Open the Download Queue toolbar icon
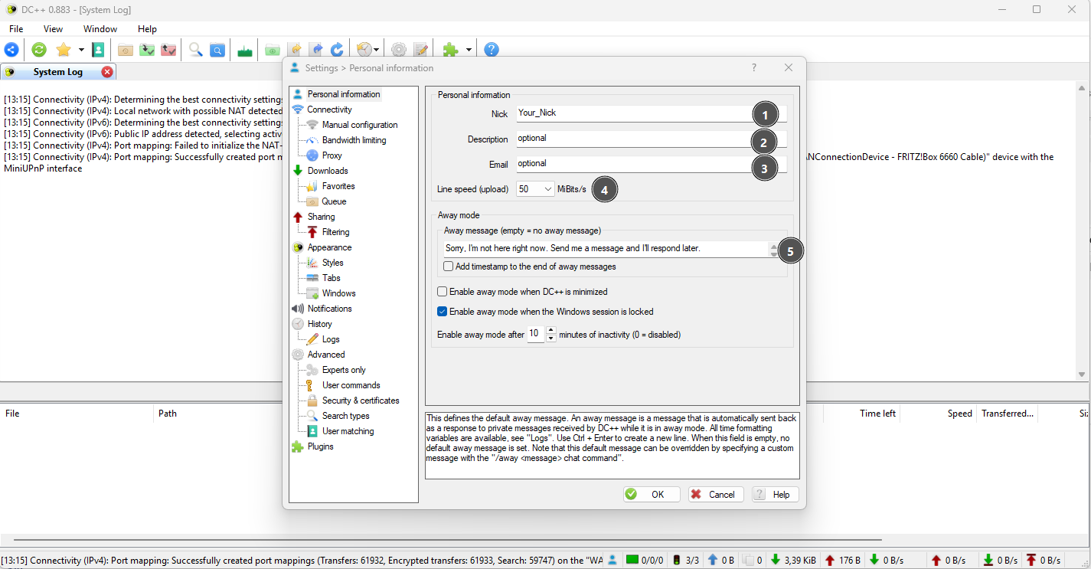 coord(126,50)
